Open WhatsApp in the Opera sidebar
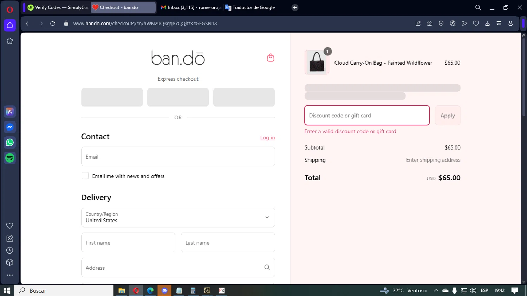 coord(10,143)
